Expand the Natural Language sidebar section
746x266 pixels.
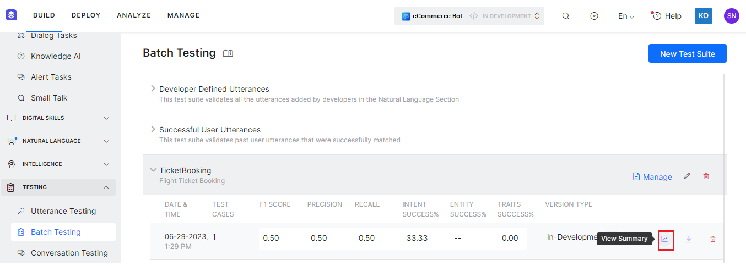click(x=58, y=141)
